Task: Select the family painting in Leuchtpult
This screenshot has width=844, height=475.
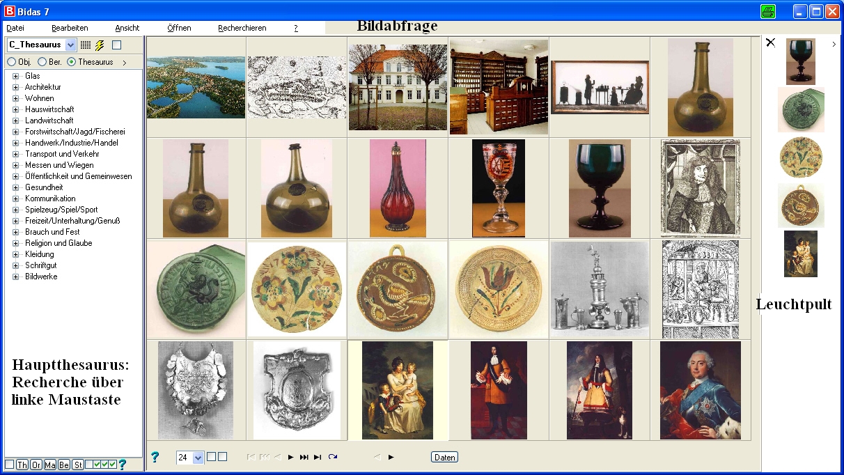Action: pos(801,254)
